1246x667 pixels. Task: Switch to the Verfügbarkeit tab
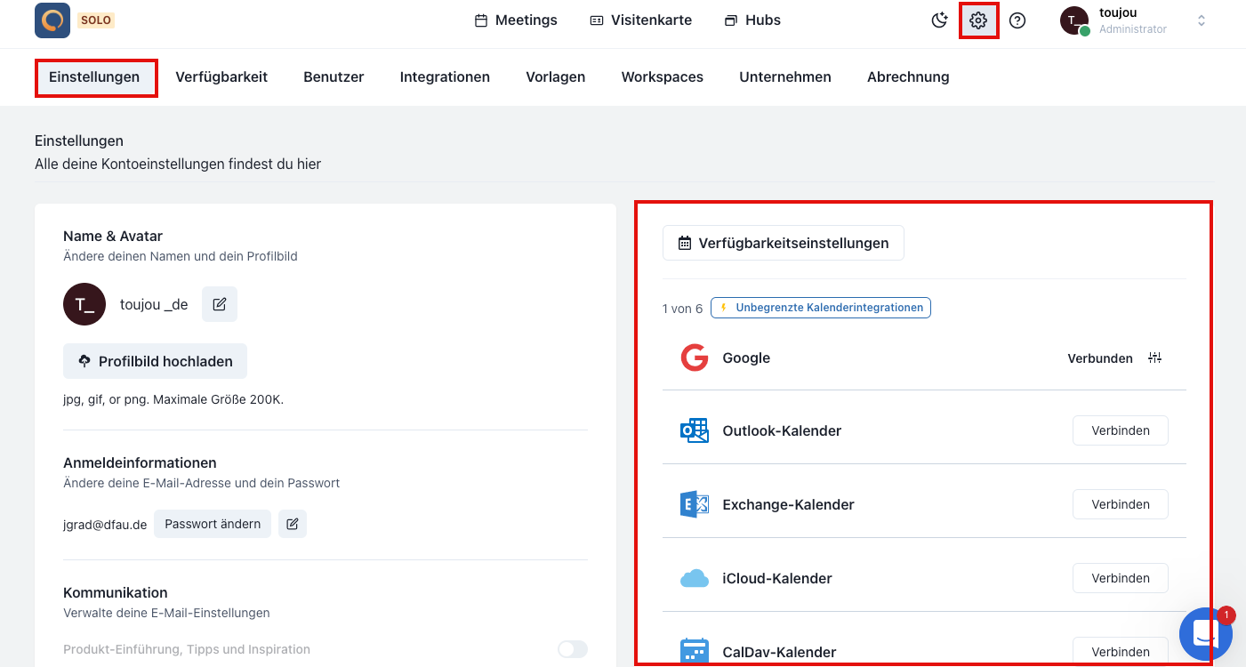[x=221, y=77]
